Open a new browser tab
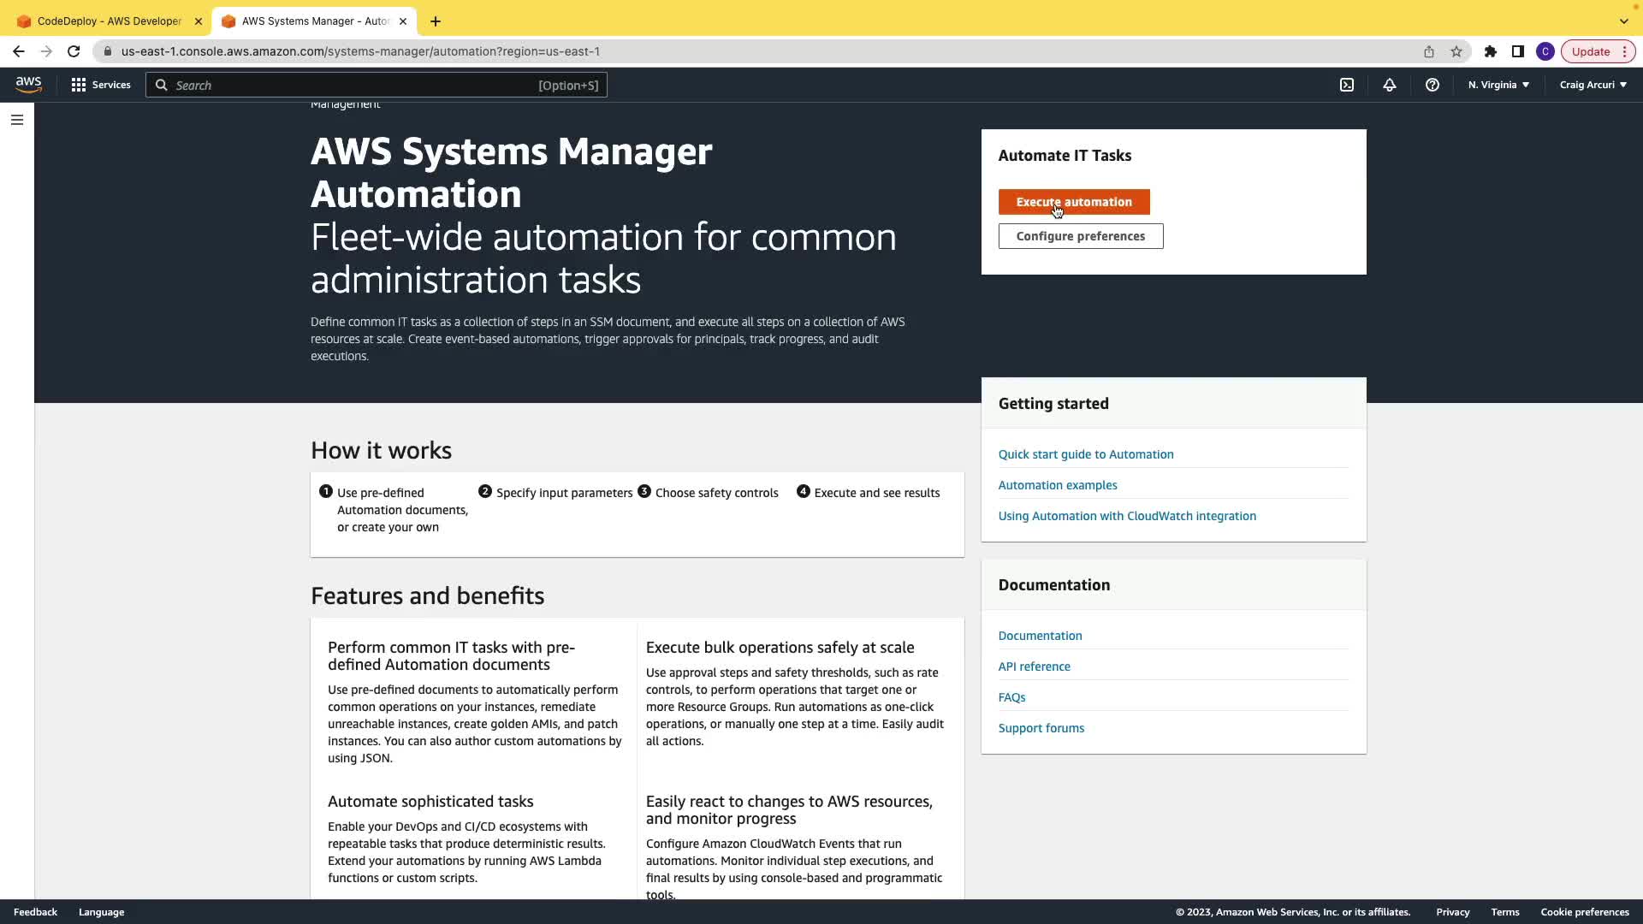 436,21
